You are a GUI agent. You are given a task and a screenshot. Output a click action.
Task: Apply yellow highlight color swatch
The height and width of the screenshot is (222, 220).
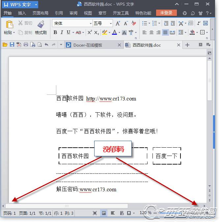point(105,32)
